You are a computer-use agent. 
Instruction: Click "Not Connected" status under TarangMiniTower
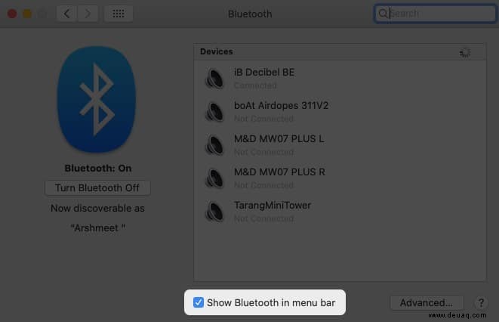263,218
